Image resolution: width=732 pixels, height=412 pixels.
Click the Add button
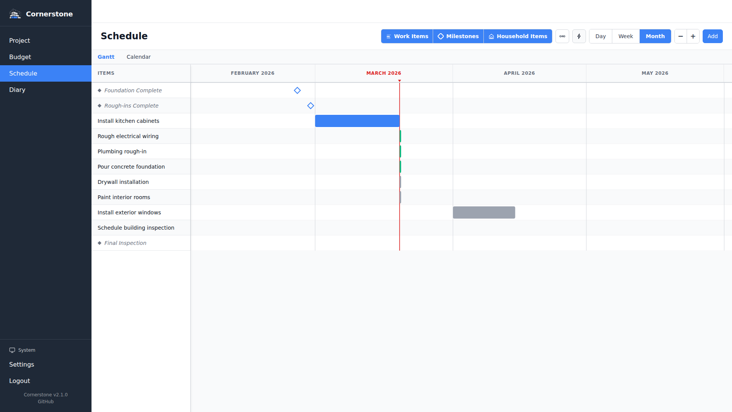click(x=712, y=36)
